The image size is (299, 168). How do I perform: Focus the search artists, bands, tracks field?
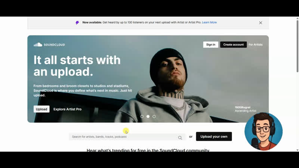pos(127,137)
